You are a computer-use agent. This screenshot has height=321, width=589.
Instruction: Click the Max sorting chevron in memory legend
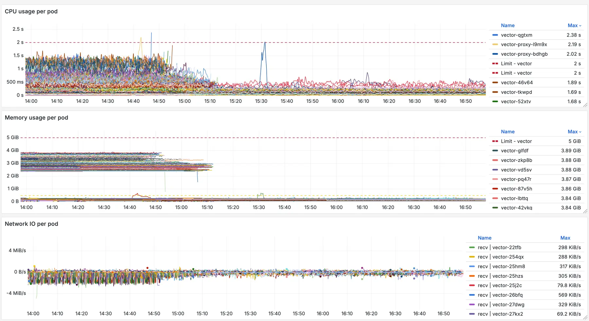580,132
